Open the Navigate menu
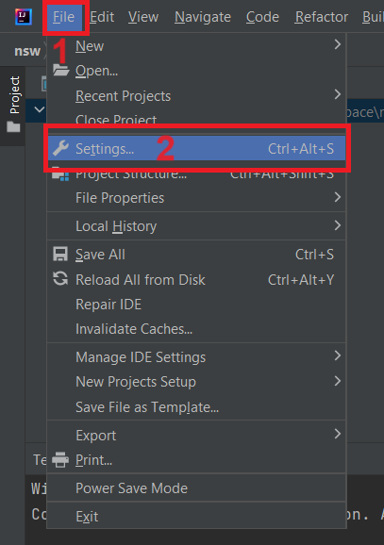 coord(203,17)
